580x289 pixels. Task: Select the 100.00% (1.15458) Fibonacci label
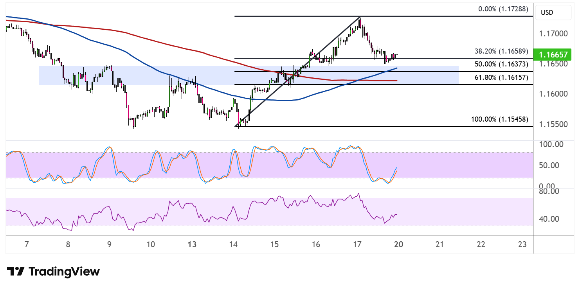click(500, 119)
